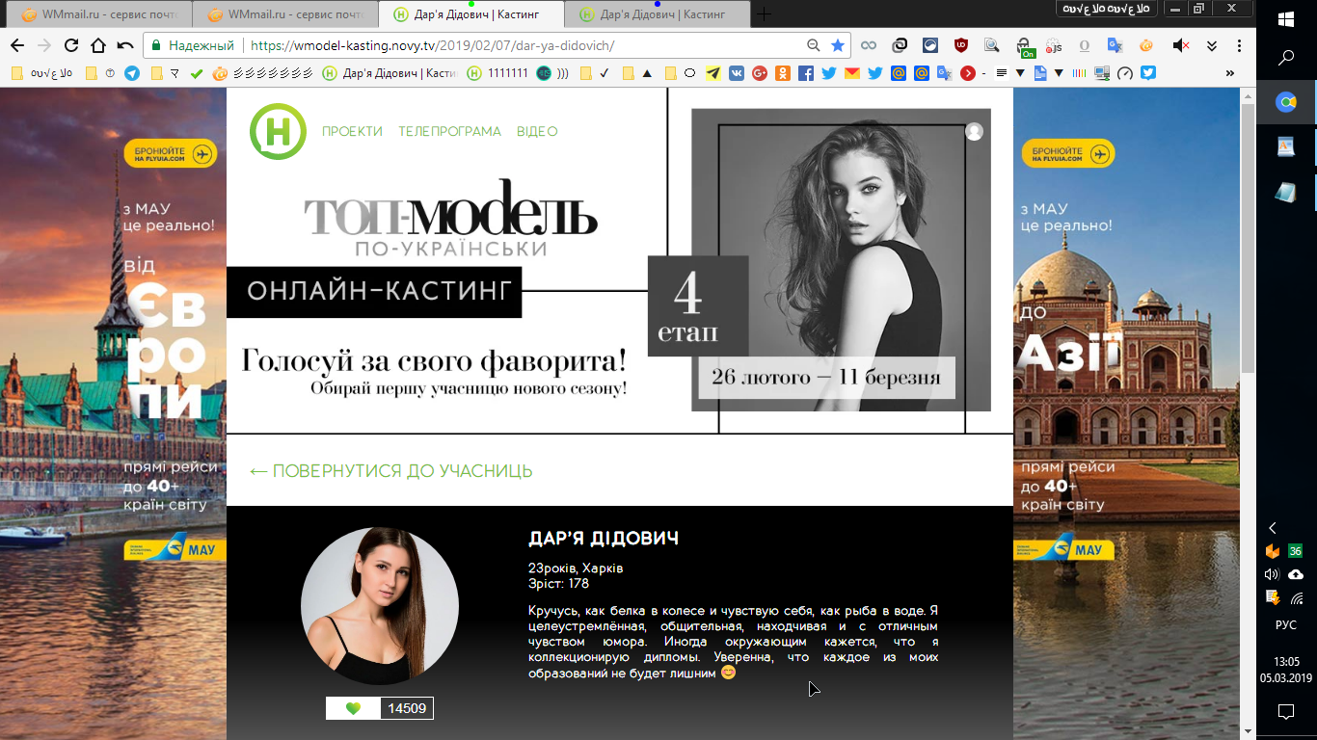The image size is (1317, 740).
Task: Open the red envelope mail bookmark
Action: pos(852,72)
